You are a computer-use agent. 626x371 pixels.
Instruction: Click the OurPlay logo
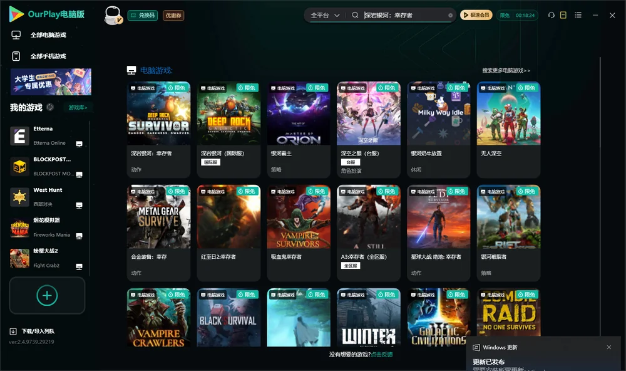coord(47,14)
